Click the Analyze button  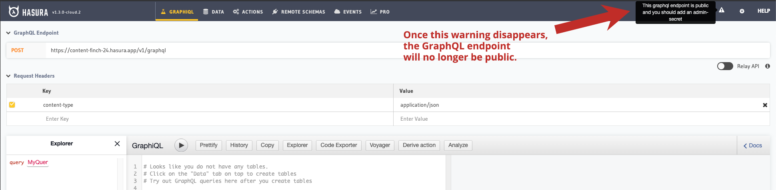(458, 145)
